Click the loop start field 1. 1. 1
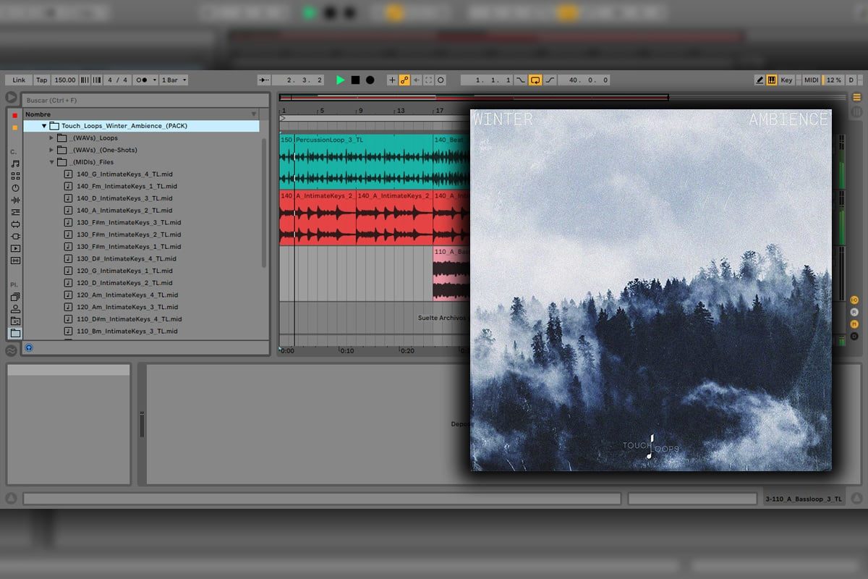Screen dimensions: 868x579 click(487, 80)
